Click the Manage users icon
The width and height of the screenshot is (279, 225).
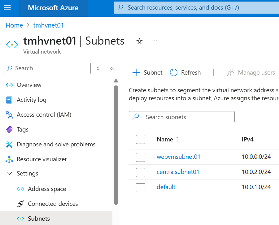point(230,72)
